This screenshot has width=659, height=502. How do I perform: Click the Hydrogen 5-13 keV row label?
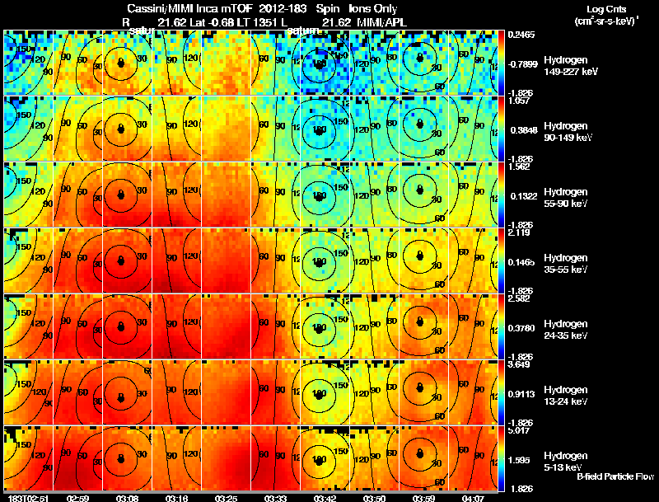tap(566, 462)
